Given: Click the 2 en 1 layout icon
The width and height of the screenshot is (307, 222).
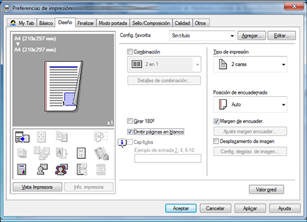Looking at the screenshot, I should (x=136, y=64).
